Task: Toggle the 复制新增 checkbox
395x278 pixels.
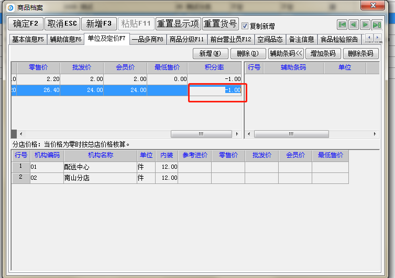Action: (x=245, y=26)
